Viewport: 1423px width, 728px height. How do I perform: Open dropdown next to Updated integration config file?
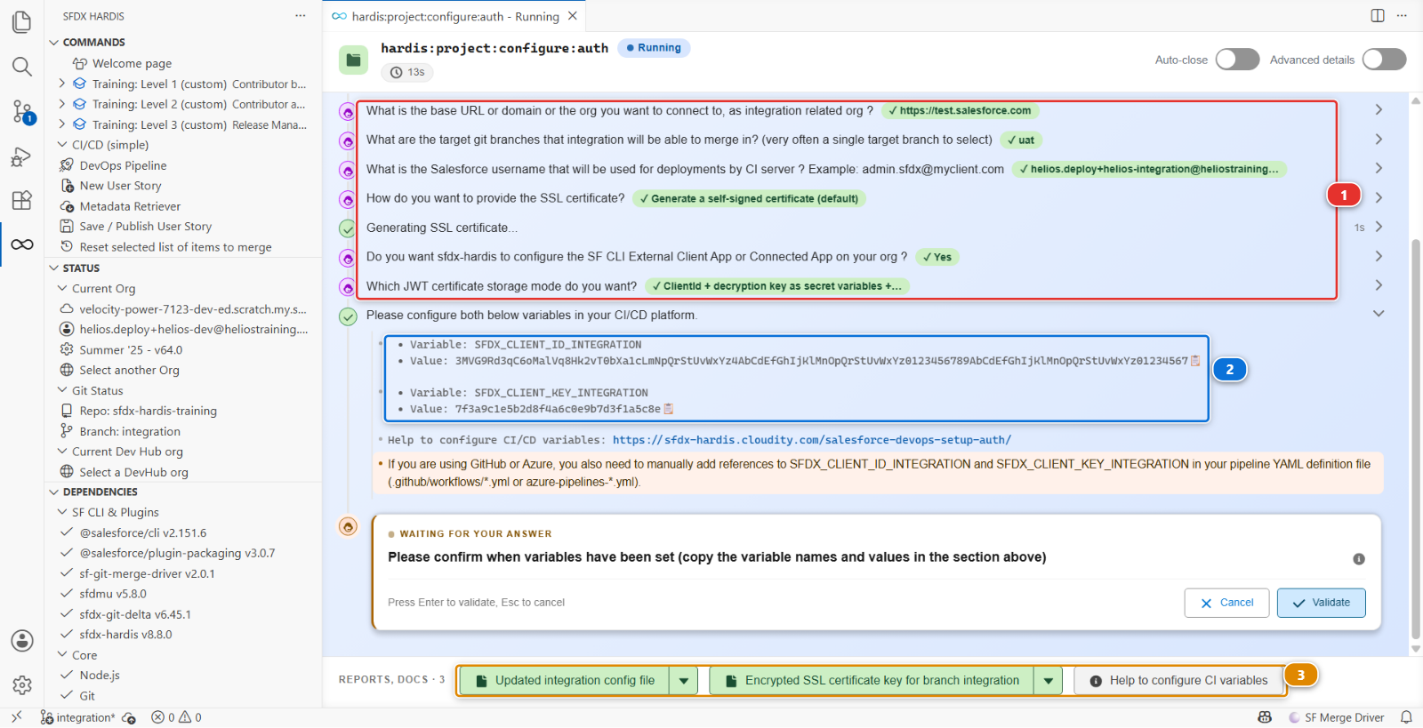[x=683, y=681]
